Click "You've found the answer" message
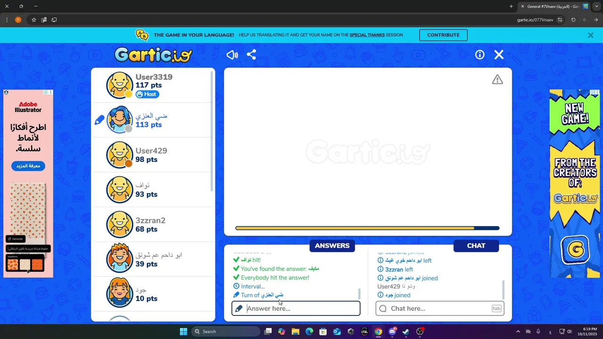 [276, 269]
